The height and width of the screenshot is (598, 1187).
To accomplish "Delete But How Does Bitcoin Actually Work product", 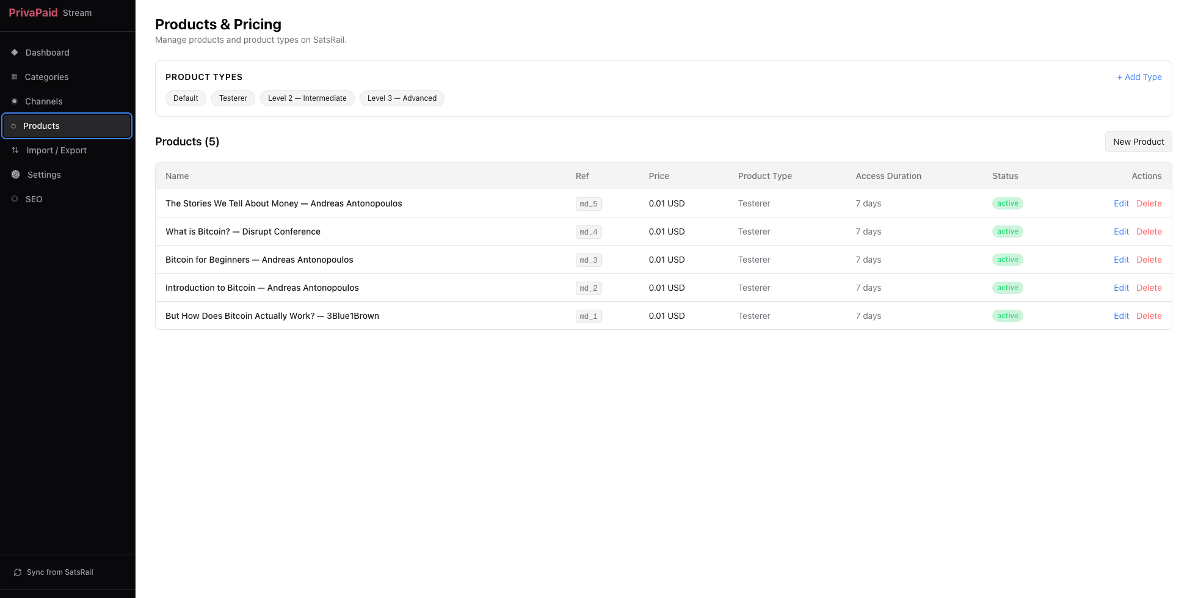I will tap(1149, 316).
